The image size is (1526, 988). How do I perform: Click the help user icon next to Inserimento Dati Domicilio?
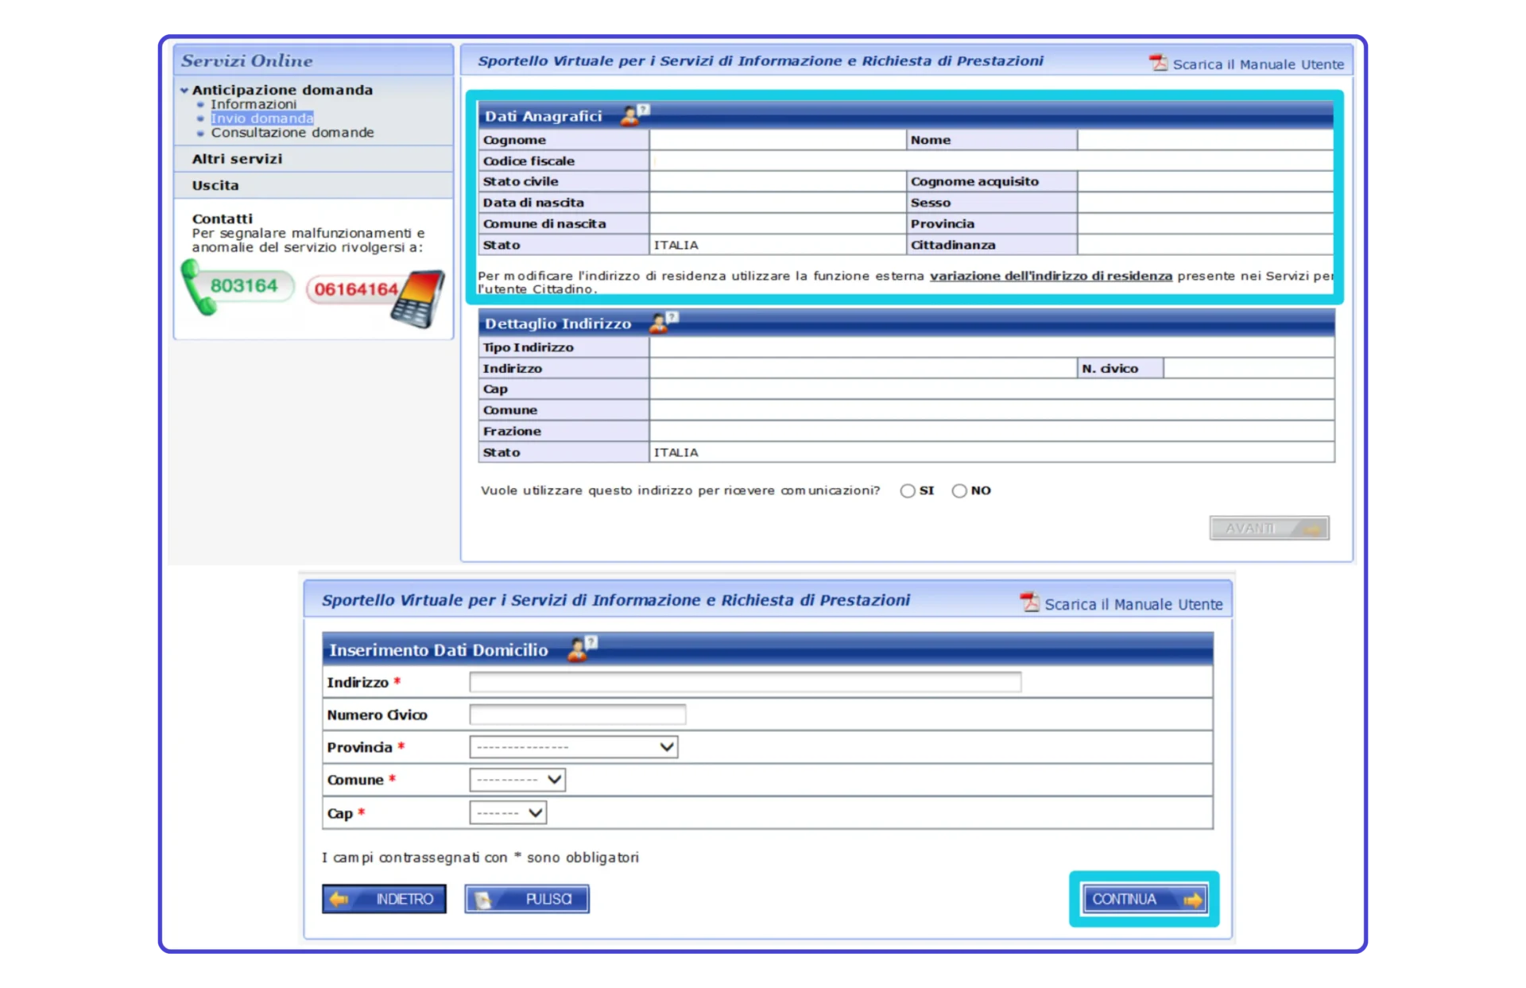click(x=582, y=649)
